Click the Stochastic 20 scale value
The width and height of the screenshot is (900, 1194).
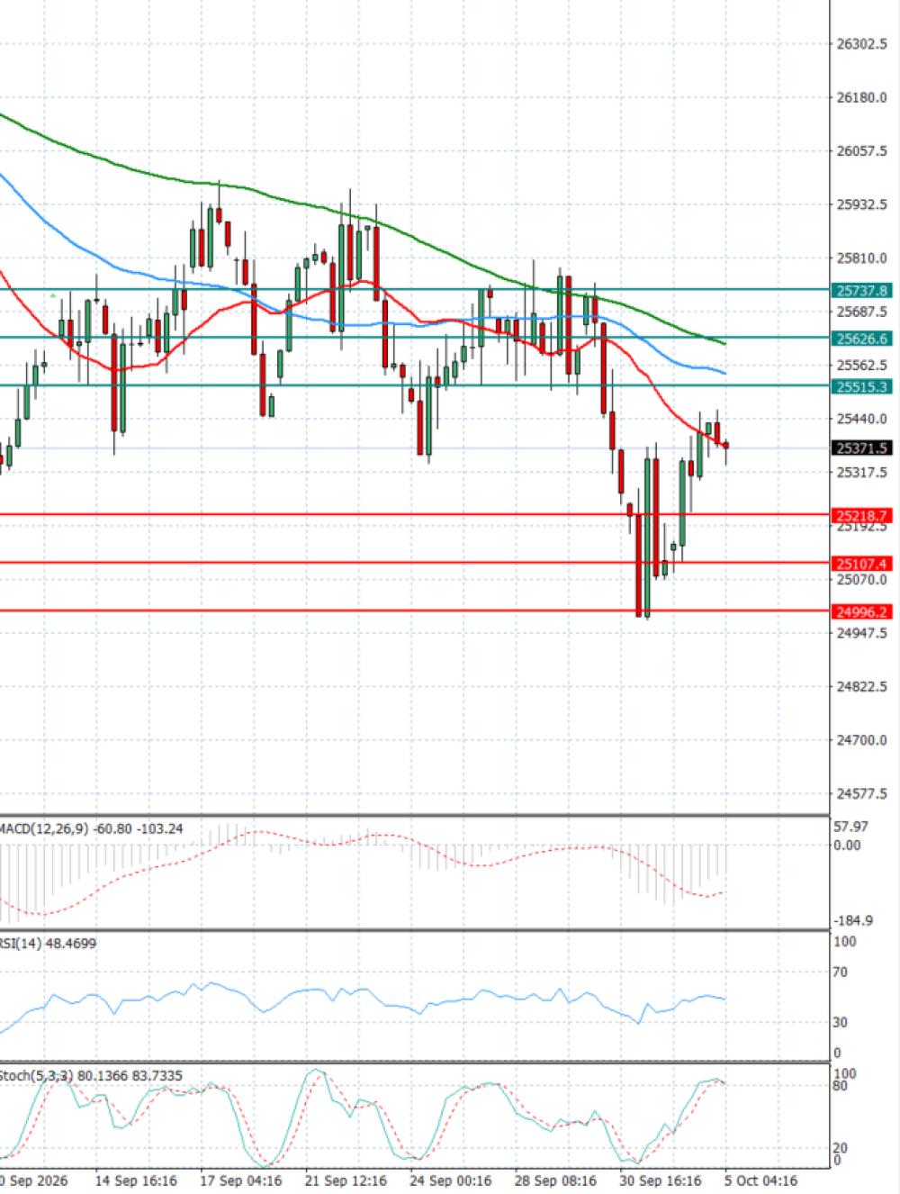click(x=841, y=1148)
